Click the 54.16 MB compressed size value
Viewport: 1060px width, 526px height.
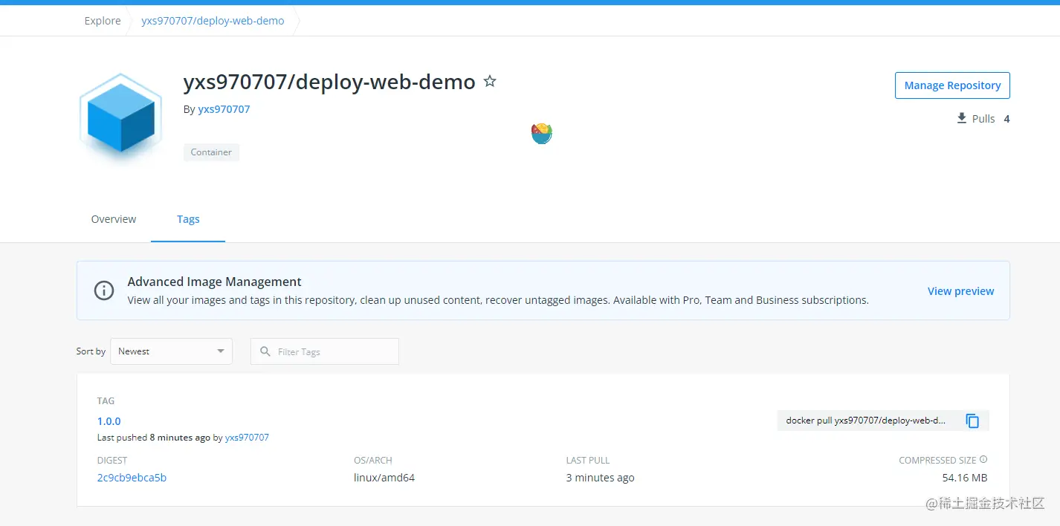pos(965,478)
